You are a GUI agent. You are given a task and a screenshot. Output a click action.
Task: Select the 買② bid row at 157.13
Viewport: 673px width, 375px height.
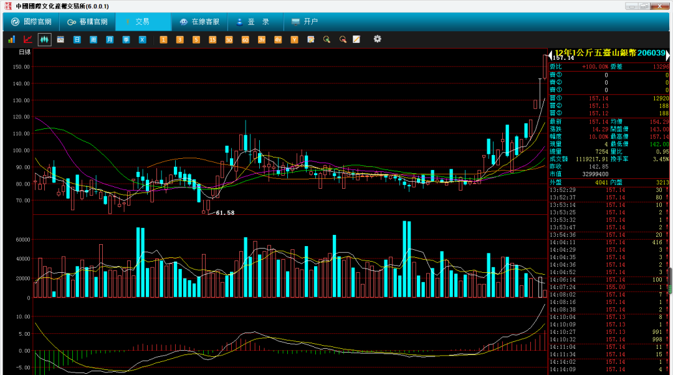(x=609, y=106)
